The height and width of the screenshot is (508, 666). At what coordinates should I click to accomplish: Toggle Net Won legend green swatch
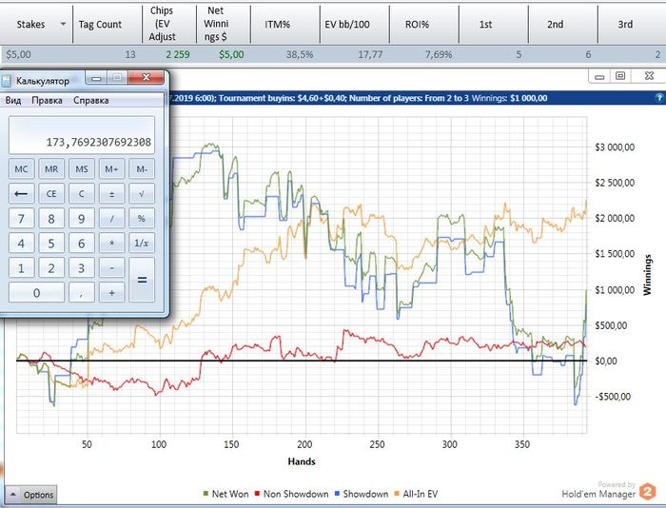[206, 494]
